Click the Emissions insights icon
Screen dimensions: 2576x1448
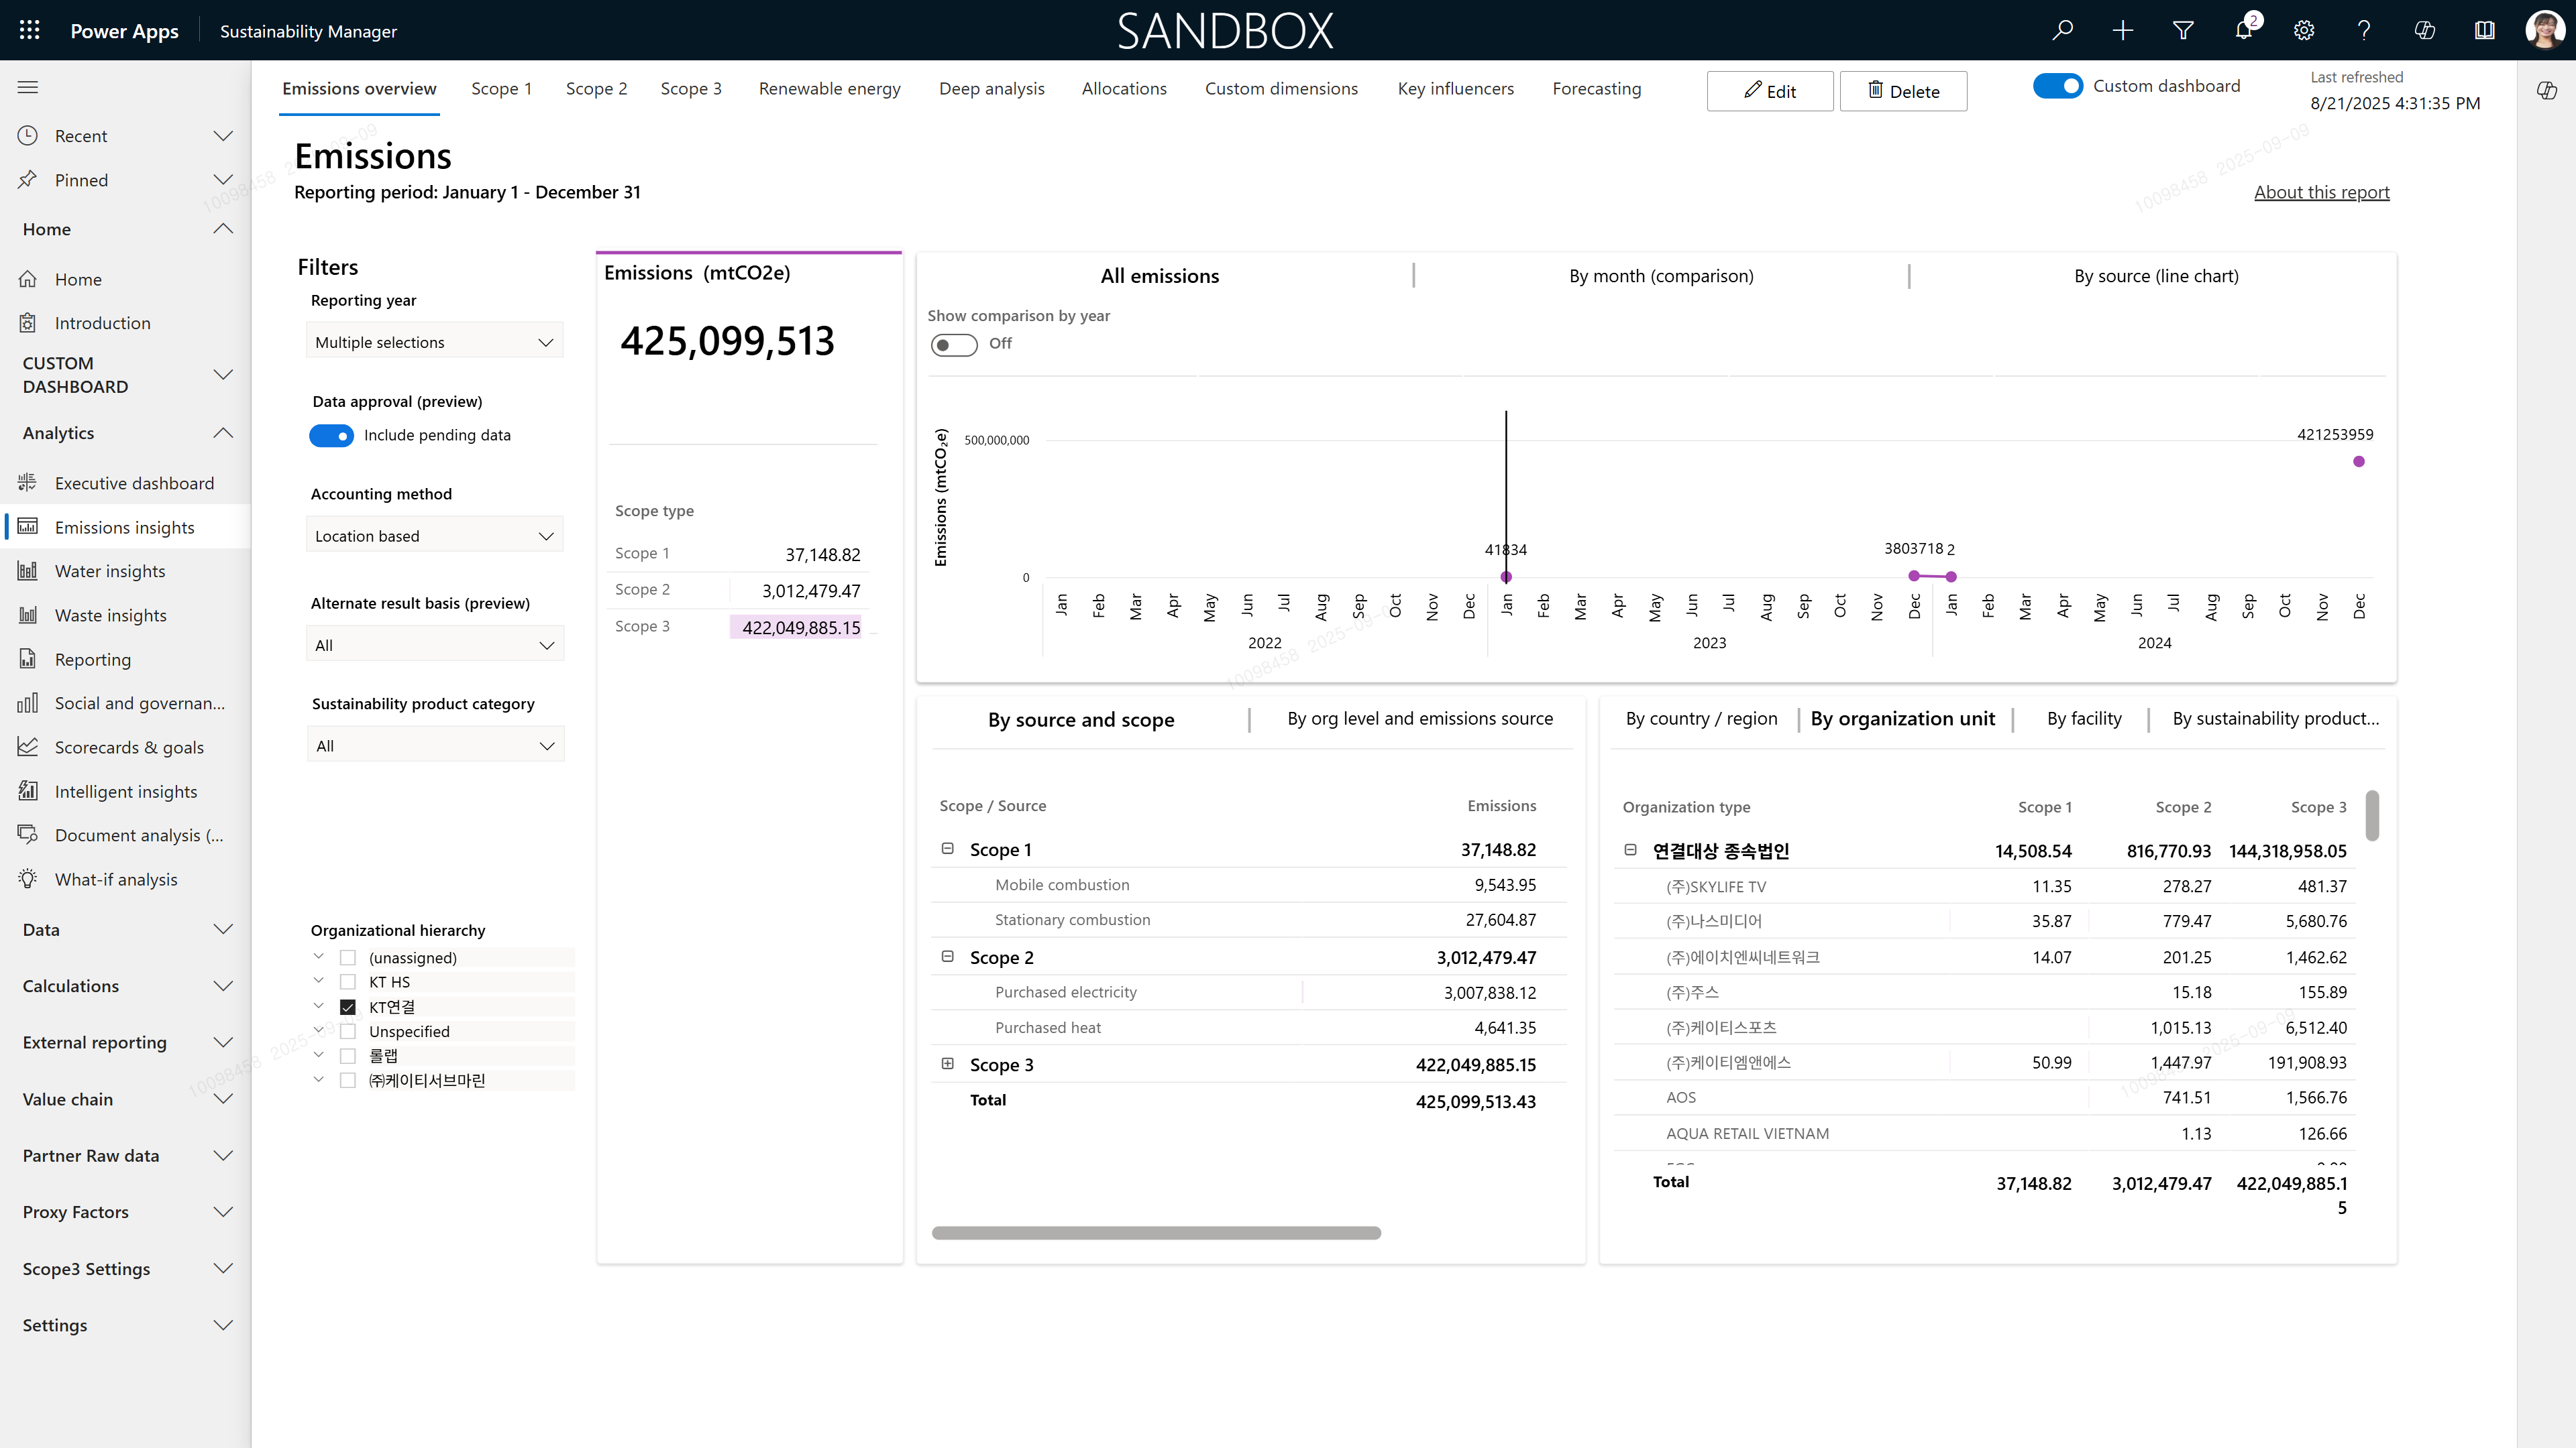28,527
